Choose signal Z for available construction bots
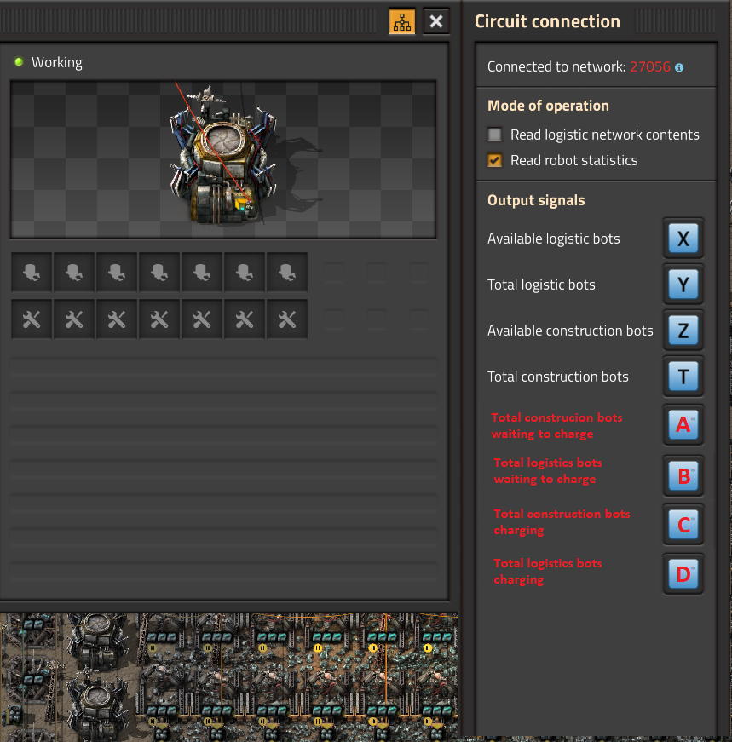The height and width of the screenshot is (742, 732). (683, 331)
